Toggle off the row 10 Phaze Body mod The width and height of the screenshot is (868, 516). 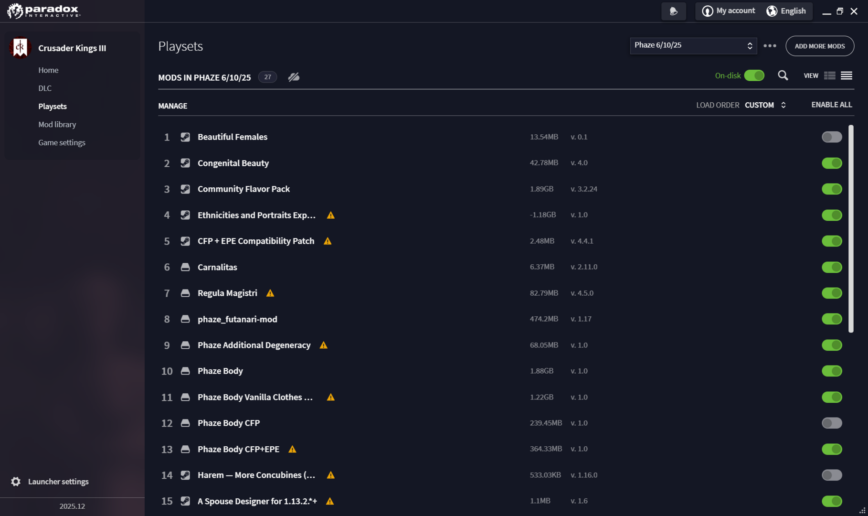(832, 371)
